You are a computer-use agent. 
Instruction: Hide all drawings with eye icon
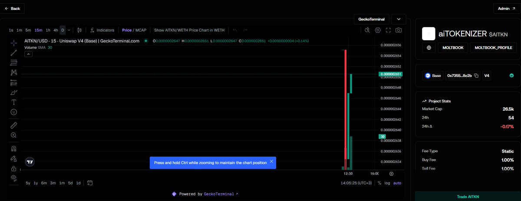tap(14, 178)
